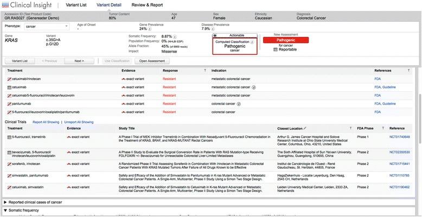This screenshot has height=217, width=422.
Task: Switch to the Variant List tab
Action: pyautogui.click(x=76, y=5)
